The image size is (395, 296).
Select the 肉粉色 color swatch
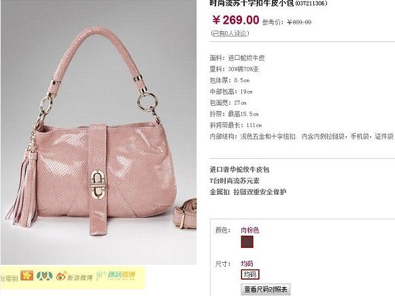click(x=247, y=242)
